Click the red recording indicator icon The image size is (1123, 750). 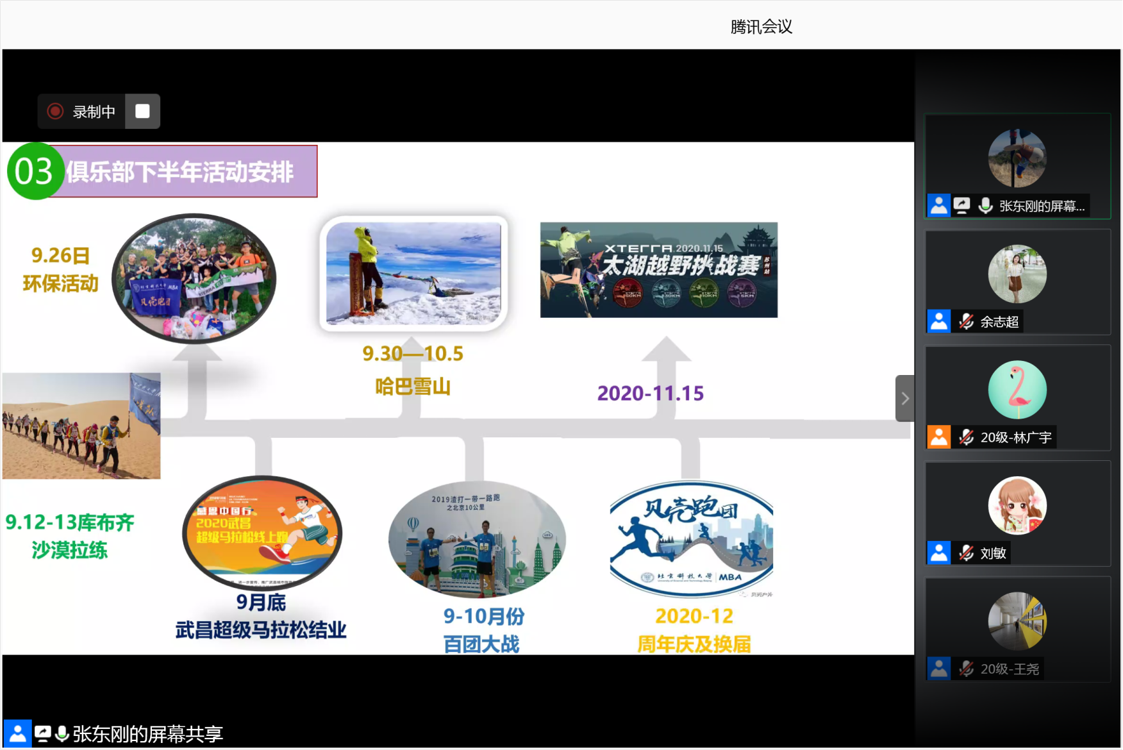tap(56, 112)
